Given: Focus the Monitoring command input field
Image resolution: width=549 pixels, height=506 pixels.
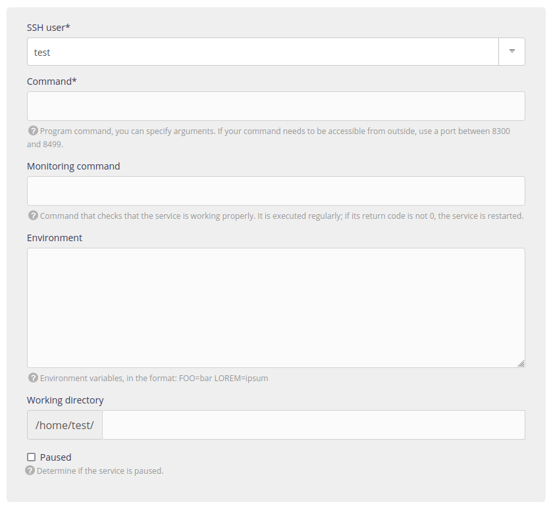Looking at the screenshot, I should click(x=276, y=191).
